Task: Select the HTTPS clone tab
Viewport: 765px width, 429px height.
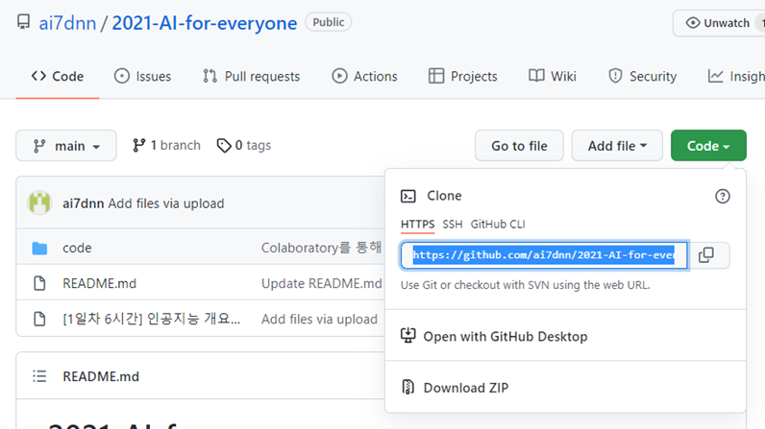Action: point(418,225)
